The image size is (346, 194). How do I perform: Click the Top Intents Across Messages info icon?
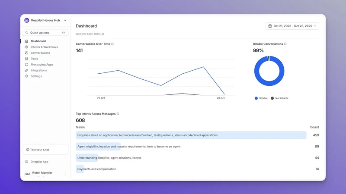point(118,114)
